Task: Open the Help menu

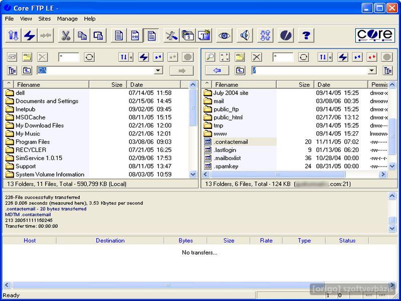Action: click(x=90, y=19)
